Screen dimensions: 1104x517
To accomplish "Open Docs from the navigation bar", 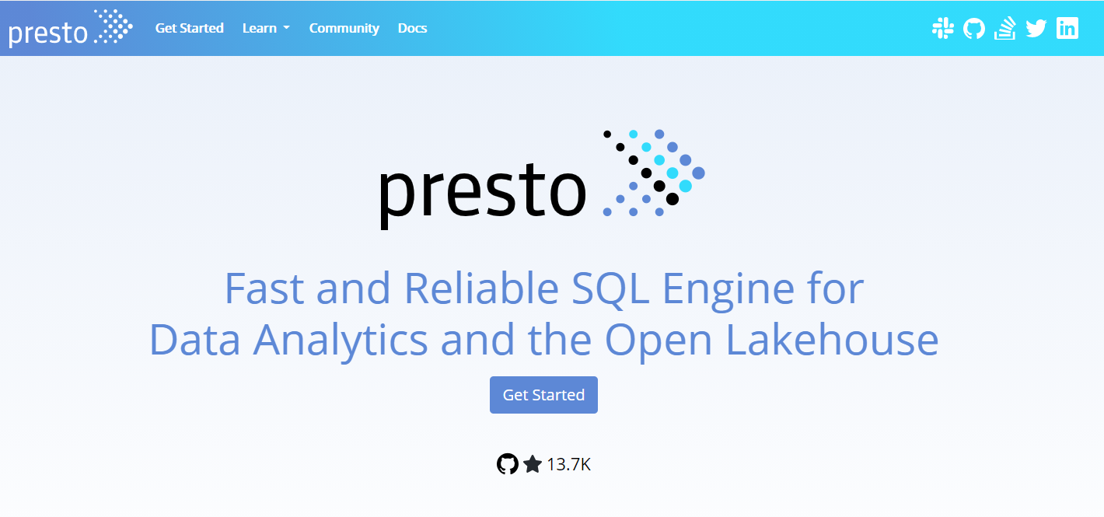I will [412, 28].
